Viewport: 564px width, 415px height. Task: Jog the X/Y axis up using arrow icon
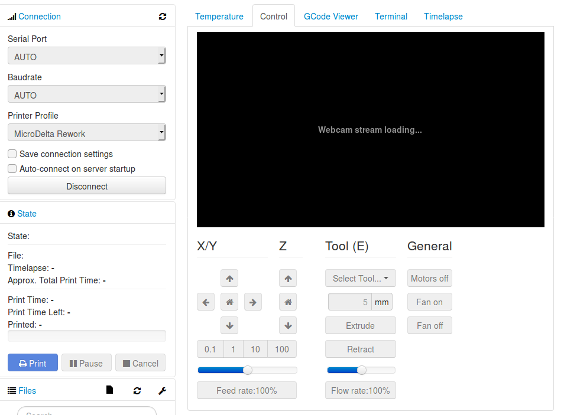(229, 278)
